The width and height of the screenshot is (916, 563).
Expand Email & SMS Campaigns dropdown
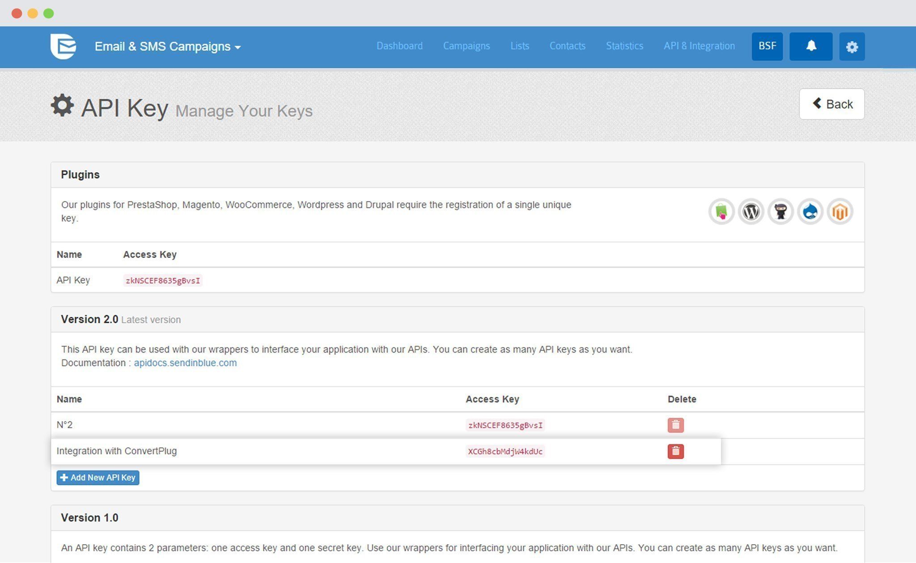pos(168,47)
